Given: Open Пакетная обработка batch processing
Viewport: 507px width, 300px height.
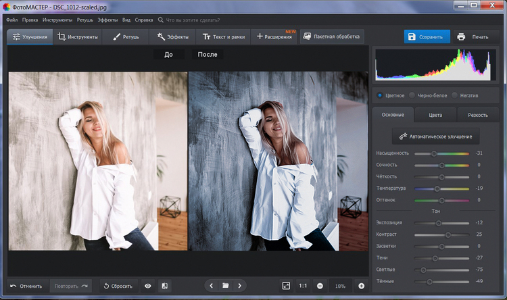Looking at the screenshot, I should pos(332,36).
